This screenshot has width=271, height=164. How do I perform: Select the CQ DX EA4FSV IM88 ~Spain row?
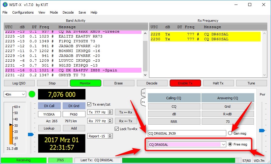coord(73,70)
